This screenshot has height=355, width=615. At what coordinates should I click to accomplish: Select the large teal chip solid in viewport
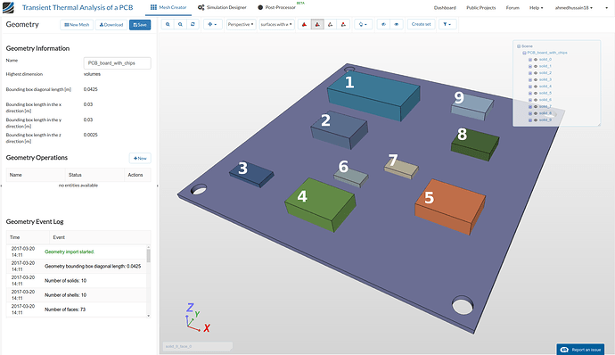coord(373,95)
